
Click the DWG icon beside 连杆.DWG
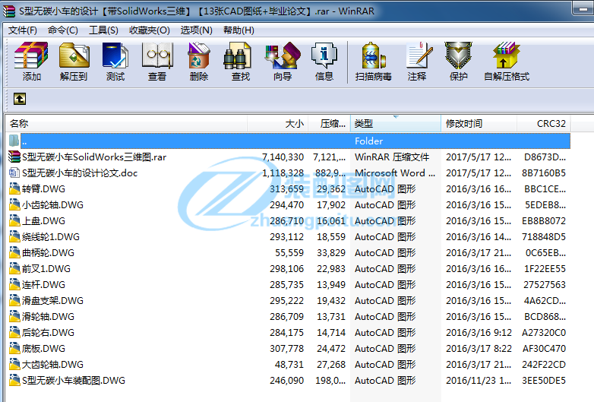click(x=14, y=284)
